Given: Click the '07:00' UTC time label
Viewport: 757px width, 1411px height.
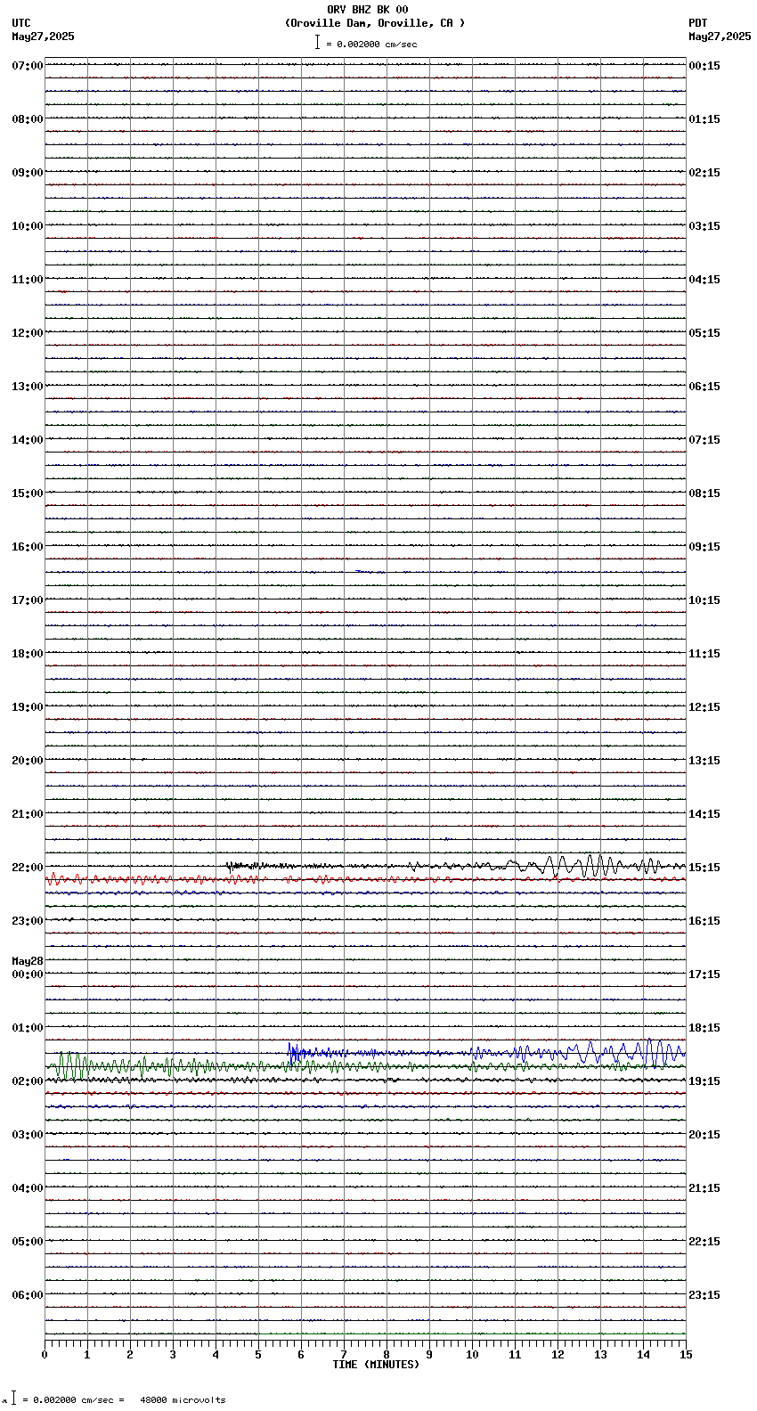Looking at the screenshot, I should click(x=28, y=66).
